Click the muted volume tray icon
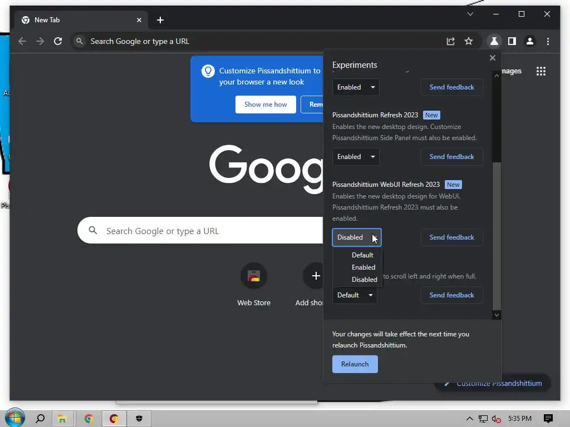The image size is (570, 427). (496, 419)
